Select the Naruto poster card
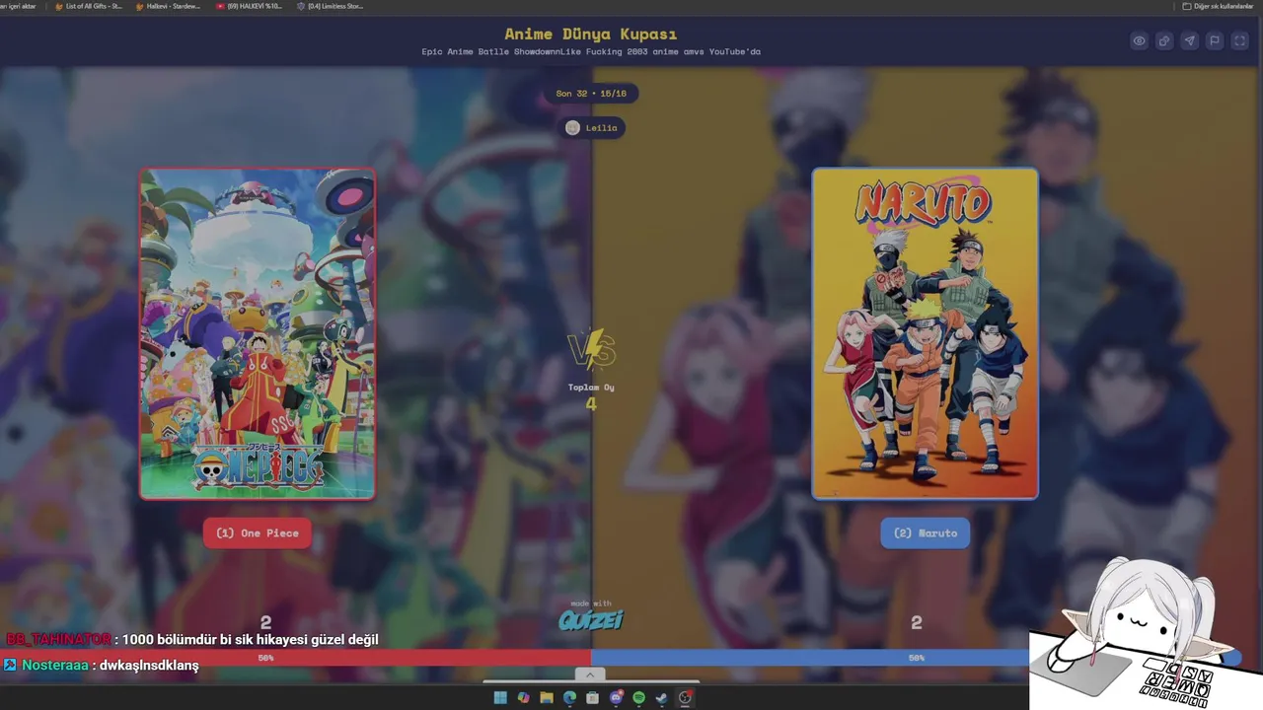1263x710 pixels. (925, 333)
